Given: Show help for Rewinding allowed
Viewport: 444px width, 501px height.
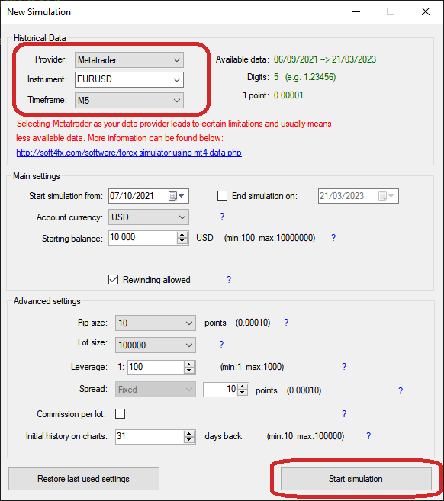Looking at the screenshot, I should click(229, 280).
